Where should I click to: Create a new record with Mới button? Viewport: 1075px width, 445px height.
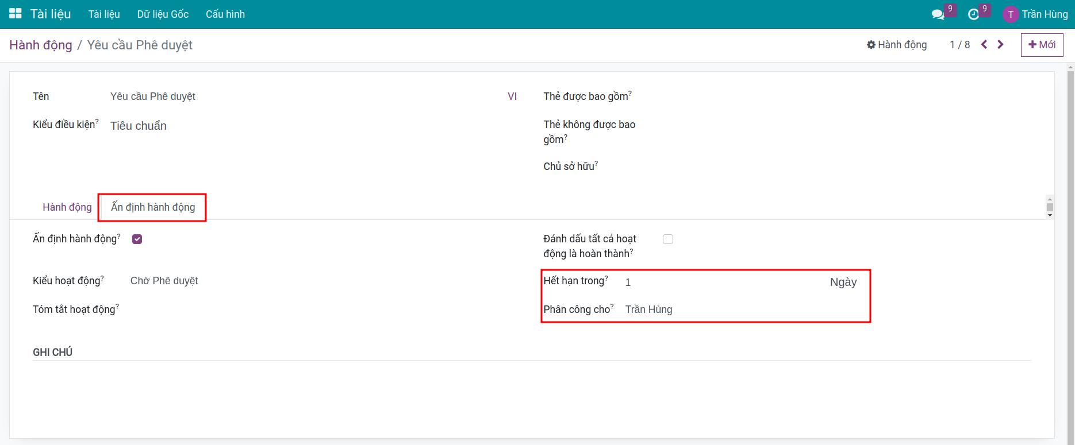tap(1042, 45)
